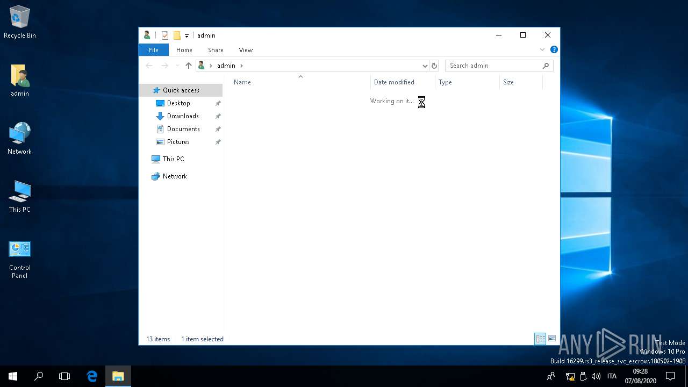This screenshot has width=688, height=387.
Task: Click the ITA input language indicator
Action: (612, 376)
